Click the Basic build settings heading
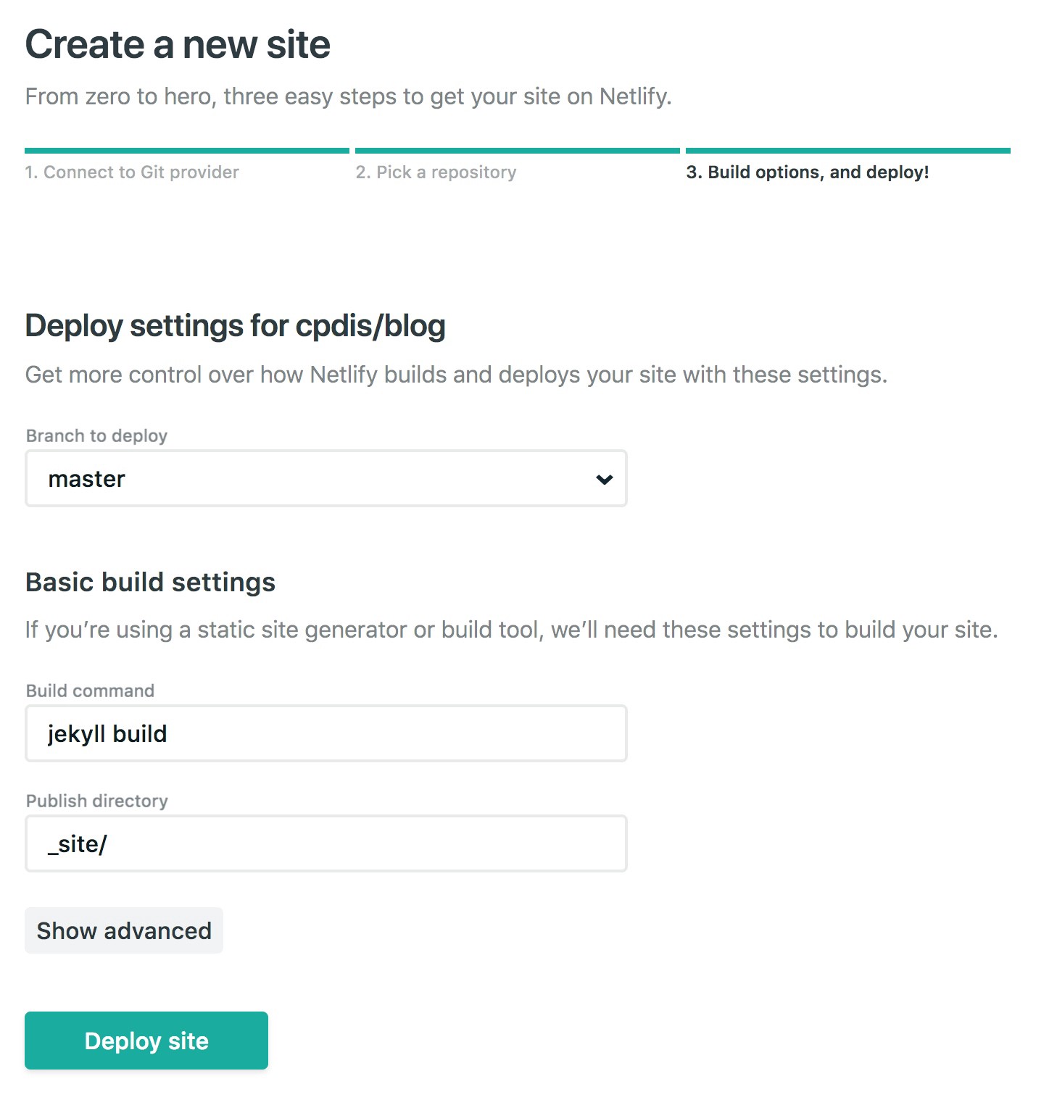Screen dimensions: 1057x1113 (x=150, y=583)
